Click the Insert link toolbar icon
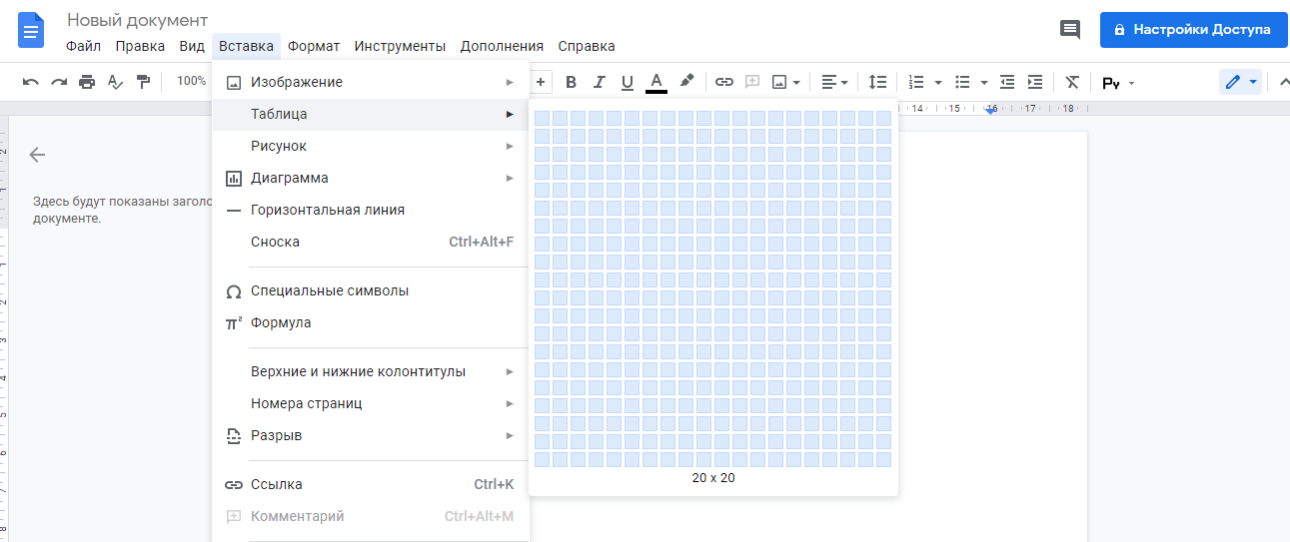Screen dimensions: 1290x542 click(x=724, y=82)
